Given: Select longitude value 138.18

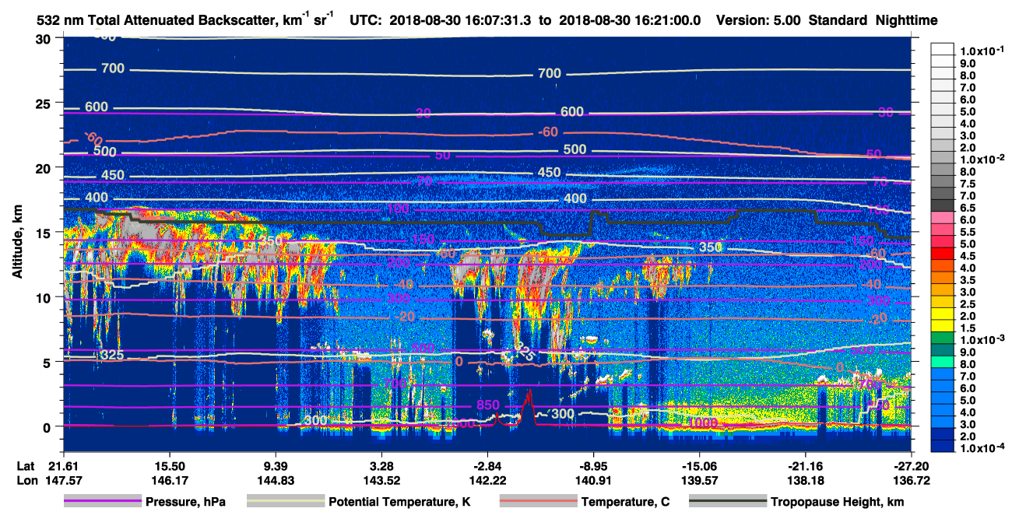Looking at the screenshot, I should pyautogui.click(x=805, y=480).
